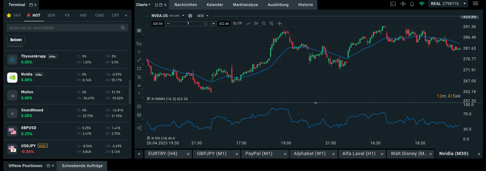Decrease order volume with minus
Screen dimensions: 486x171
pyautogui.click(x=168, y=24)
